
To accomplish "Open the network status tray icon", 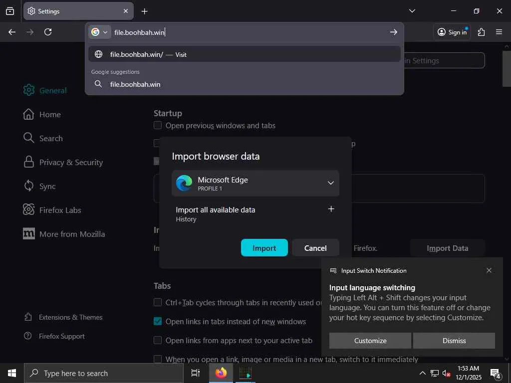I will [435, 373].
